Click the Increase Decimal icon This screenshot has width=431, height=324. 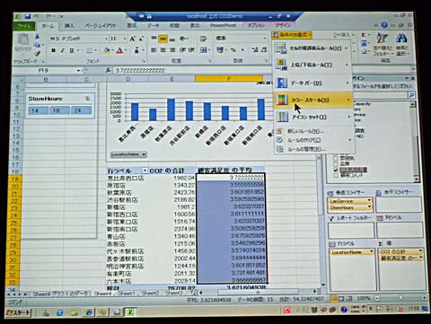coord(255,50)
